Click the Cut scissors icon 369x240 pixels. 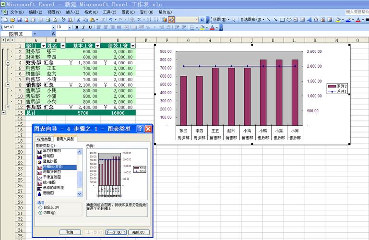79,20
